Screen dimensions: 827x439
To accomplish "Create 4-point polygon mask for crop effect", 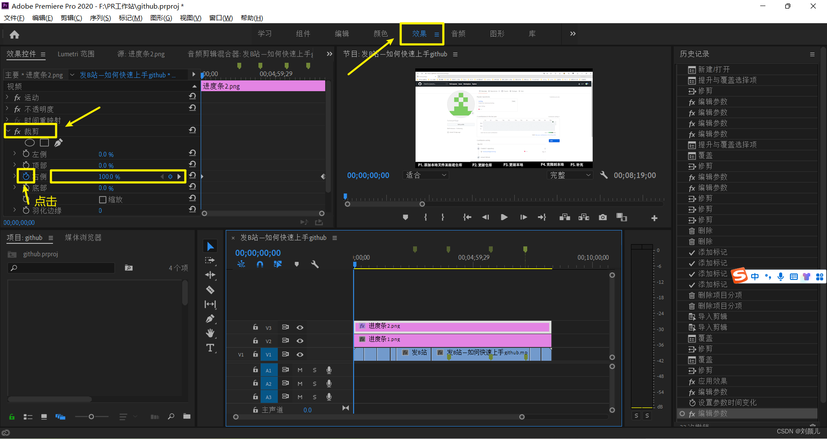I will [x=44, y=143].
